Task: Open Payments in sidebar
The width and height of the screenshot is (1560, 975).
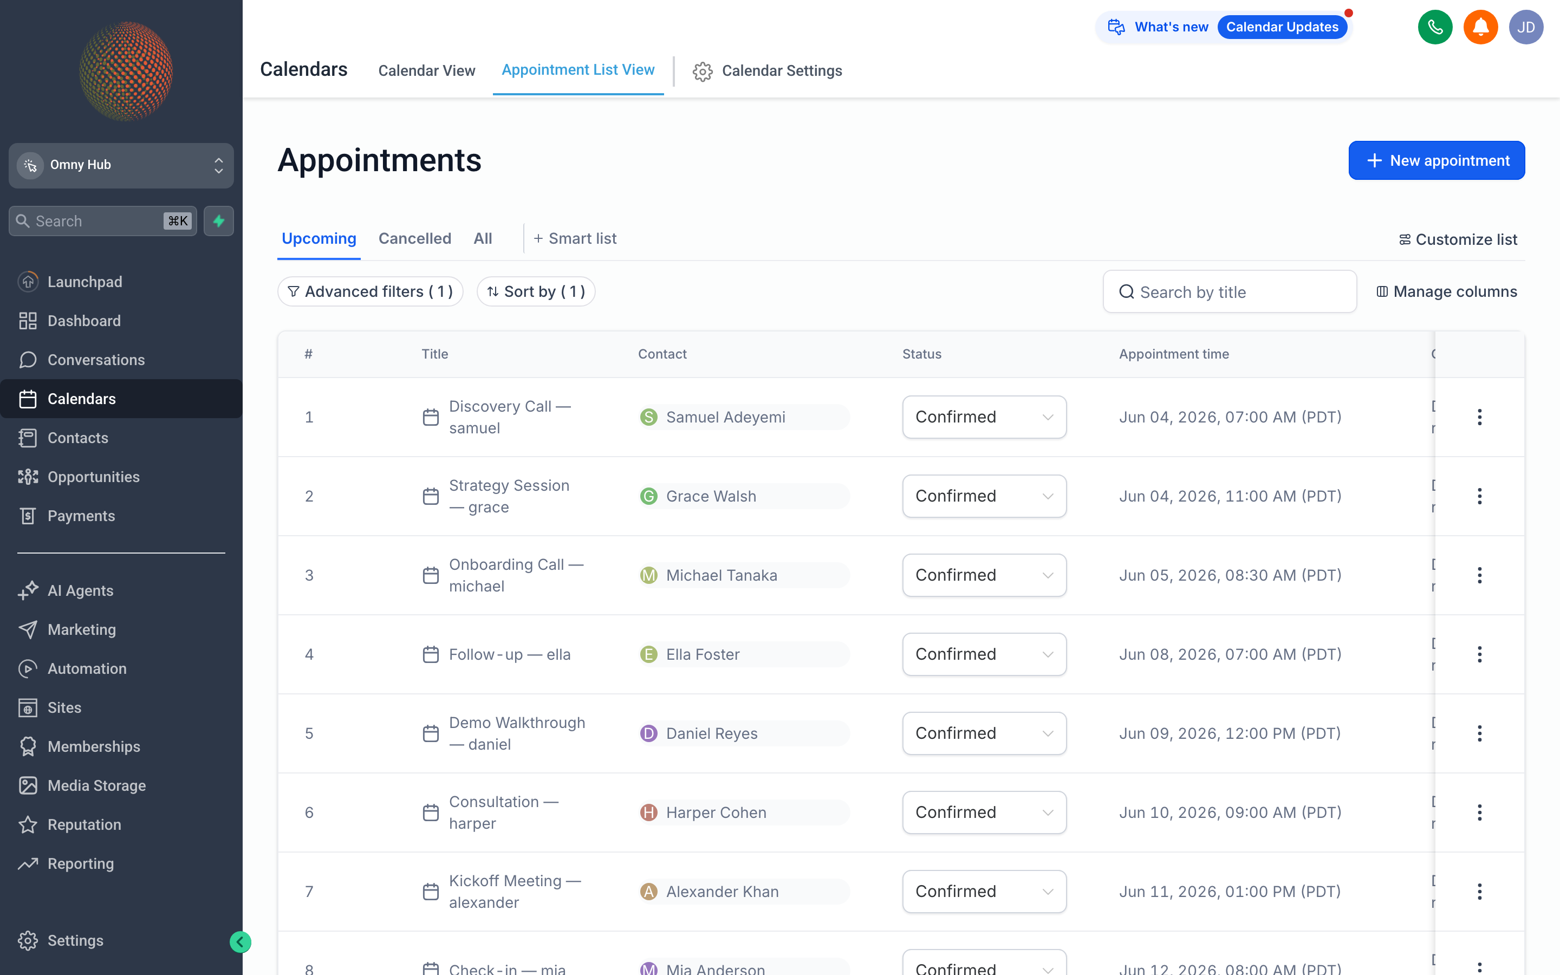Action: coord(121,516)
